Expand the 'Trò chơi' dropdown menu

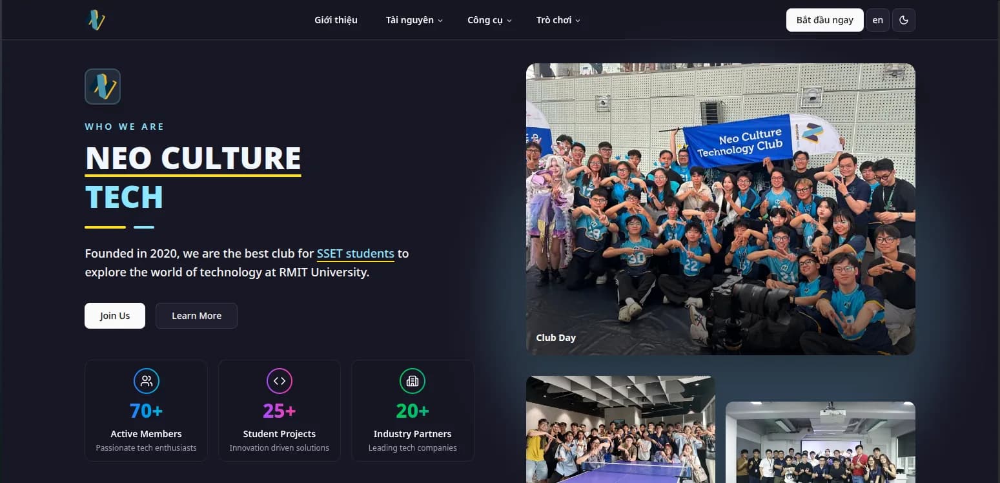558,20
